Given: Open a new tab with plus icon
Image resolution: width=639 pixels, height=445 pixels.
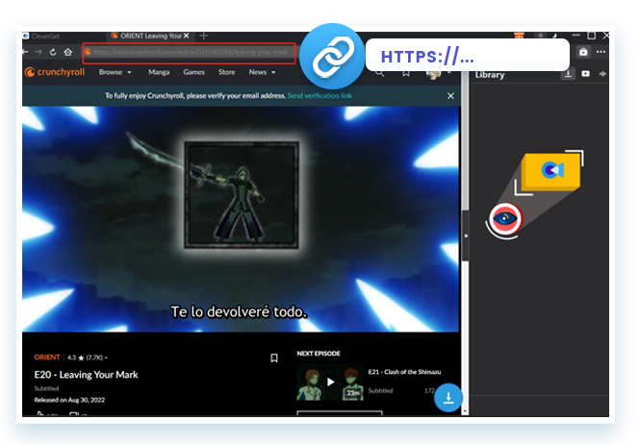Looking at the screenshot, I should click(x=204, y=36).
